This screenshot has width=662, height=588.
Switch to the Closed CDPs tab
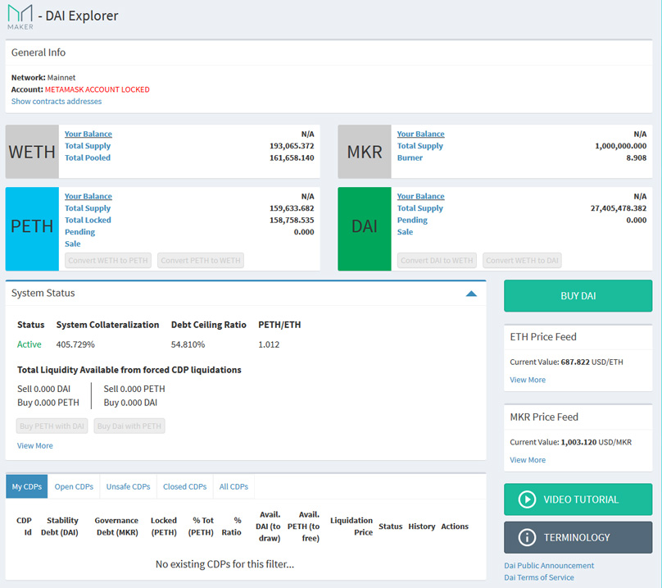pyautogui.click(x=185, y=486)
